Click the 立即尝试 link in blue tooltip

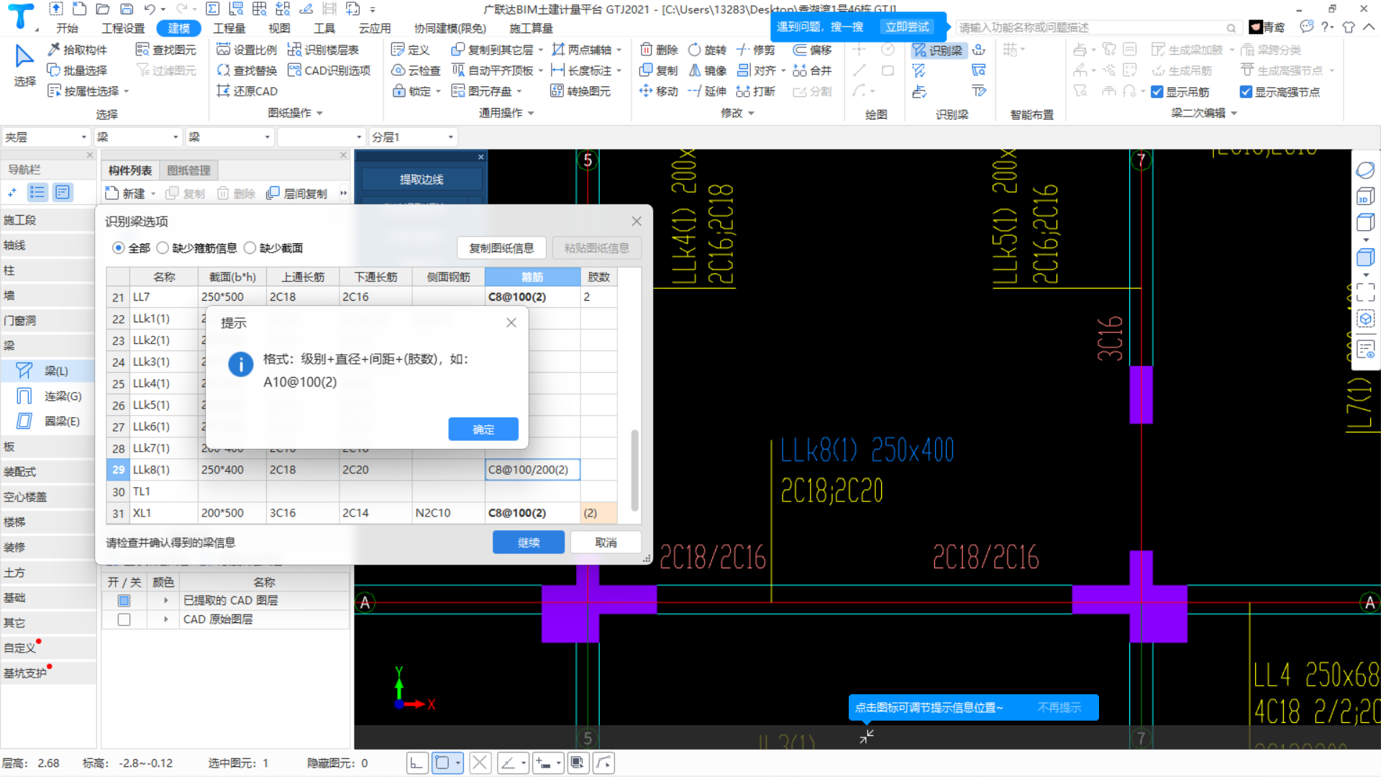pyautogui.click(x=906, y=27)
